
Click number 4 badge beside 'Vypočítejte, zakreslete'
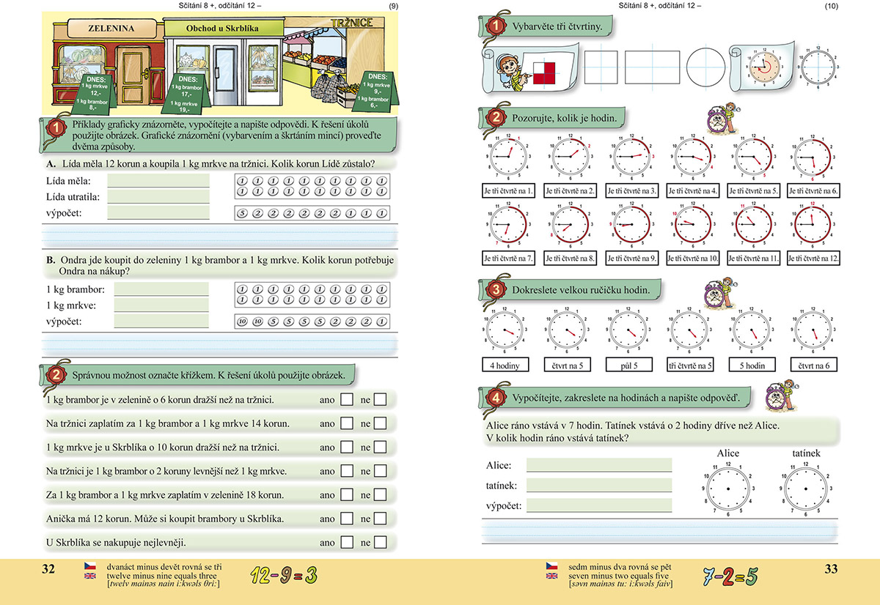click(496, 398)
